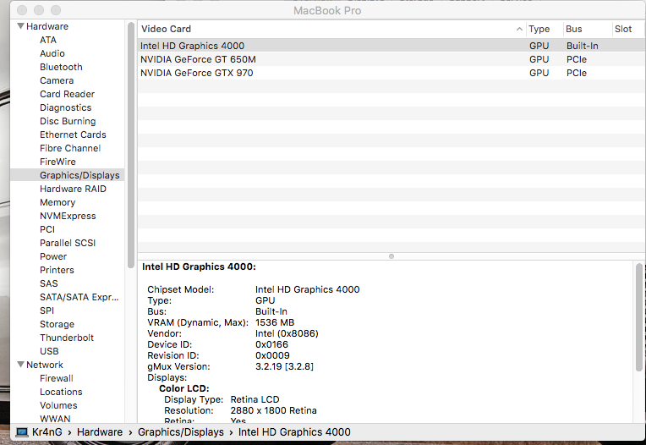Screen dimensions: 646x445
Task: Select Ethernet Cards in the sidebar
Action: 73,135
